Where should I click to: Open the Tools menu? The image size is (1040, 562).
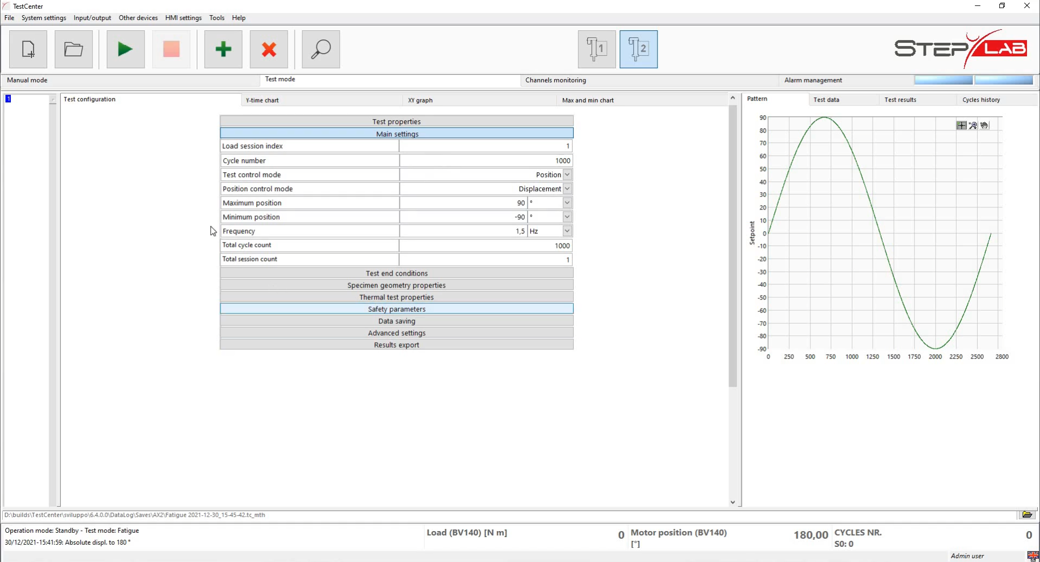217,18
